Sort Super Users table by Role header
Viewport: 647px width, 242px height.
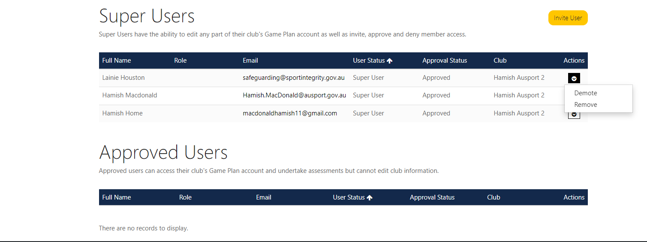(181, 60)
